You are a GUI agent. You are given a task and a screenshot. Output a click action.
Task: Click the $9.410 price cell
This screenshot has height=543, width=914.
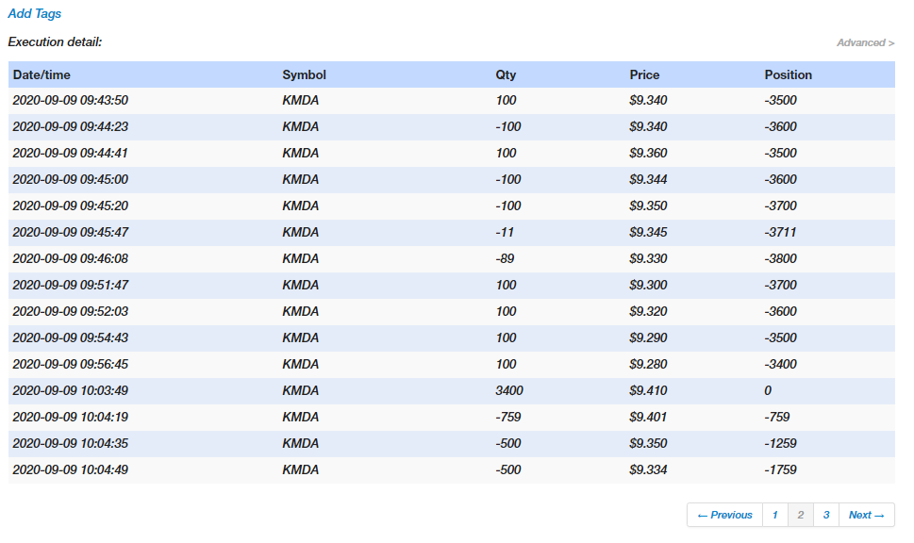click(648, 390)
